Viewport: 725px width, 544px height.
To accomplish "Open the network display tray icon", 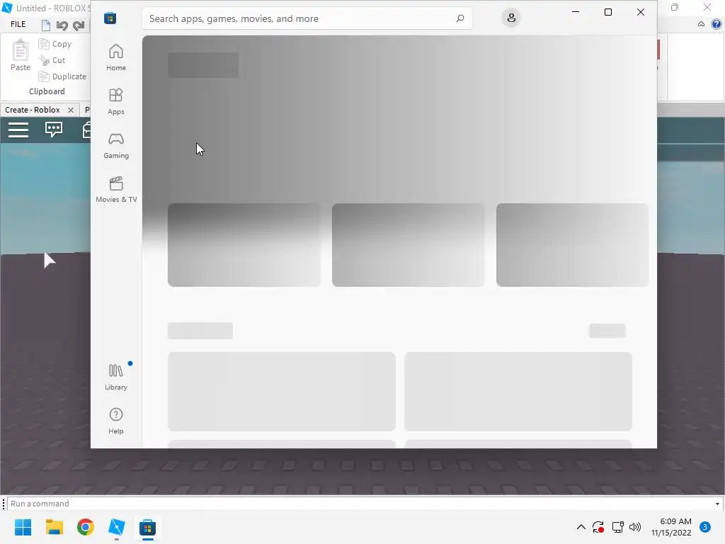I will coord(617,527).
